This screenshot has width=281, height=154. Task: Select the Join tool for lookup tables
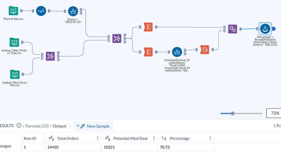pos(50,56)
